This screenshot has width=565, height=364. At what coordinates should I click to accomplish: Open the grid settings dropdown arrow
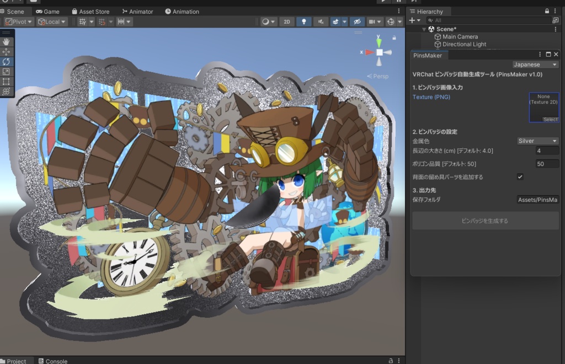[x=92, y=22]
